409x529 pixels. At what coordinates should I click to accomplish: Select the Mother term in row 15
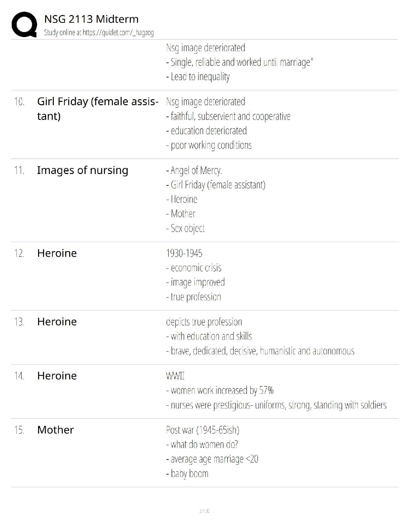[55, 430]
